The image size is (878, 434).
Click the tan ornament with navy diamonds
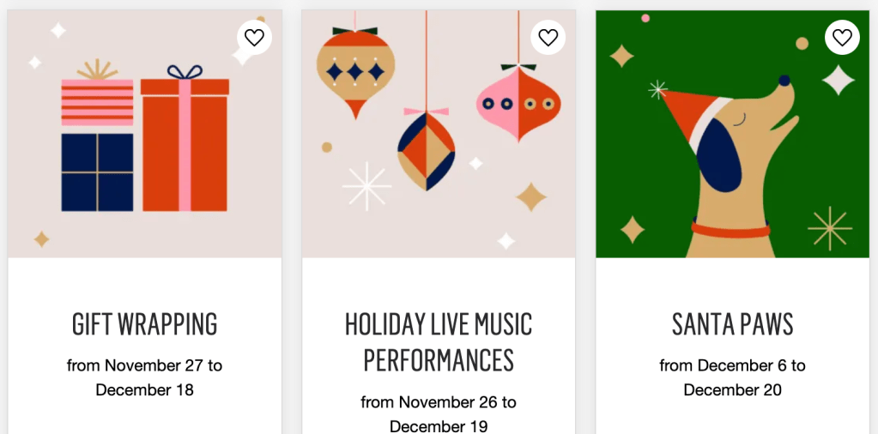[354, 72]
